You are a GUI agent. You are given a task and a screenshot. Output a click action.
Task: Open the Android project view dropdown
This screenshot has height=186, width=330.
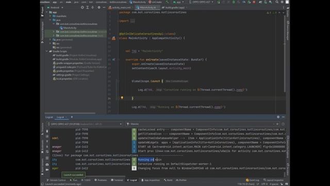[x=55, y=7]
